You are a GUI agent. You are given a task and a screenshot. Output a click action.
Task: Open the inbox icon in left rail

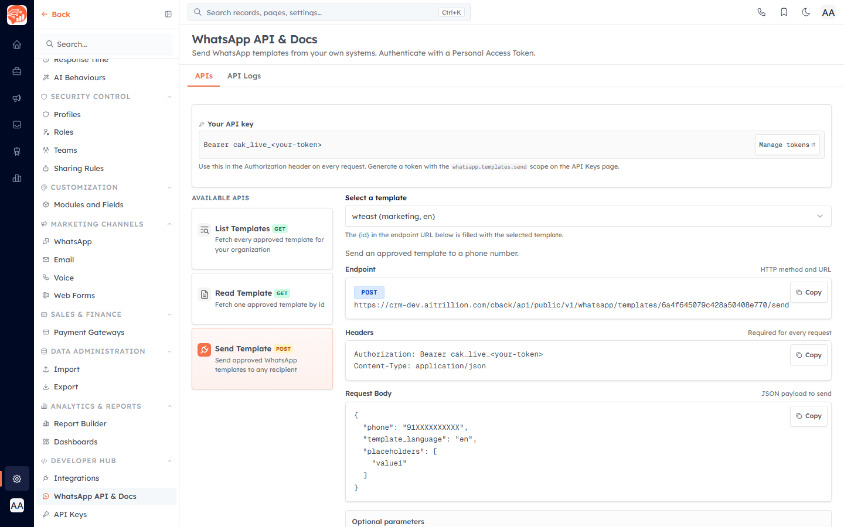coord(17,125)
